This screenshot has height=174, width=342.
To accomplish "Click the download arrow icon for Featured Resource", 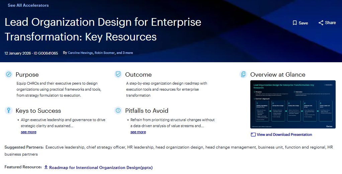I will pyautogui.click(x=46, y=167).
